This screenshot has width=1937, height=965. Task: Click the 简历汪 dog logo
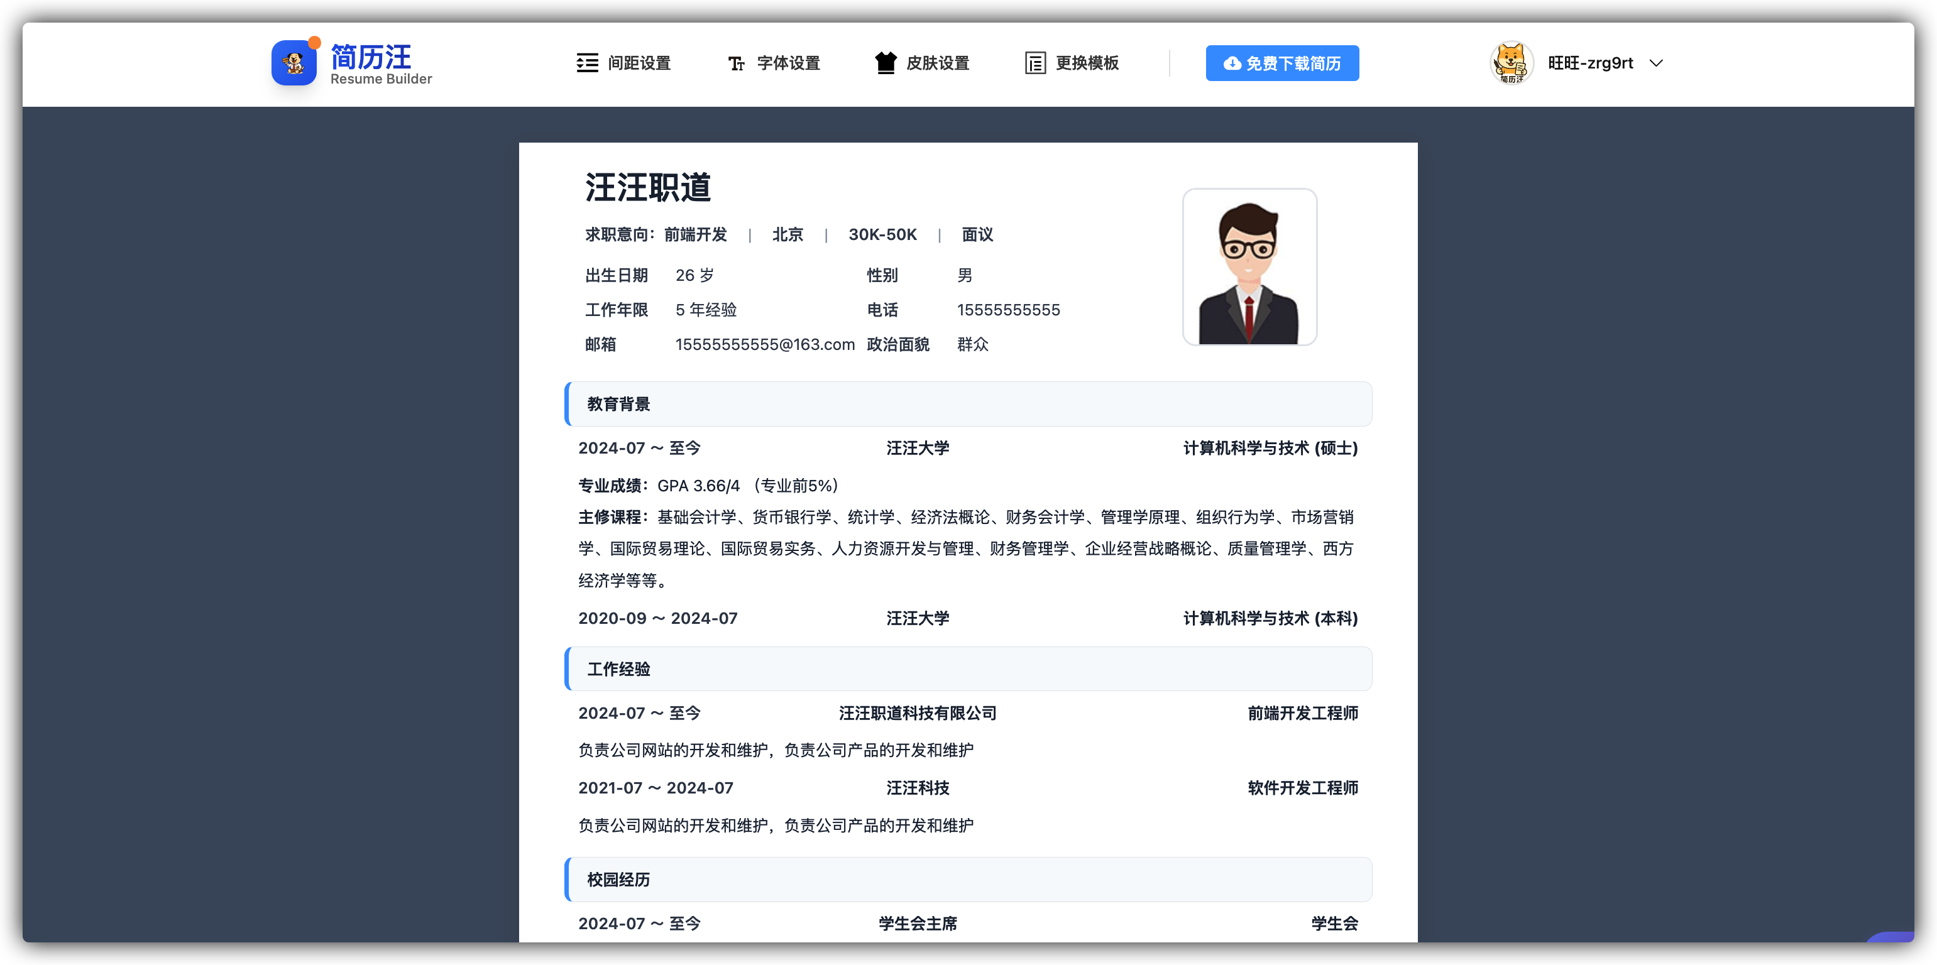pos(294,63)
